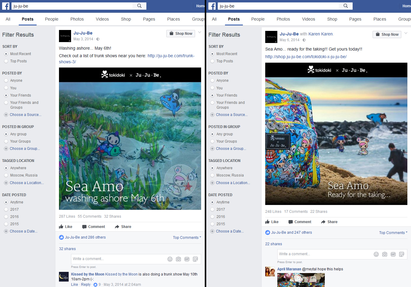Click the Facebook logo in the right window

pyautogui.click(x=212, y=6)
